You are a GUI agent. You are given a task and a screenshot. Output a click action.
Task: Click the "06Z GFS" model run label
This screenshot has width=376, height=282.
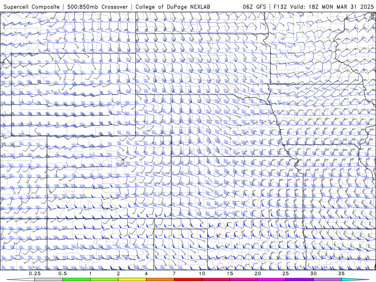click(x=254, y=7)
